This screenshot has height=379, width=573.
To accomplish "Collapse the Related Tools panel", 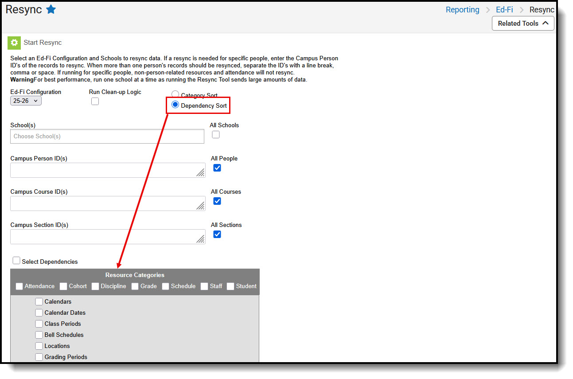I will (522, 23).
